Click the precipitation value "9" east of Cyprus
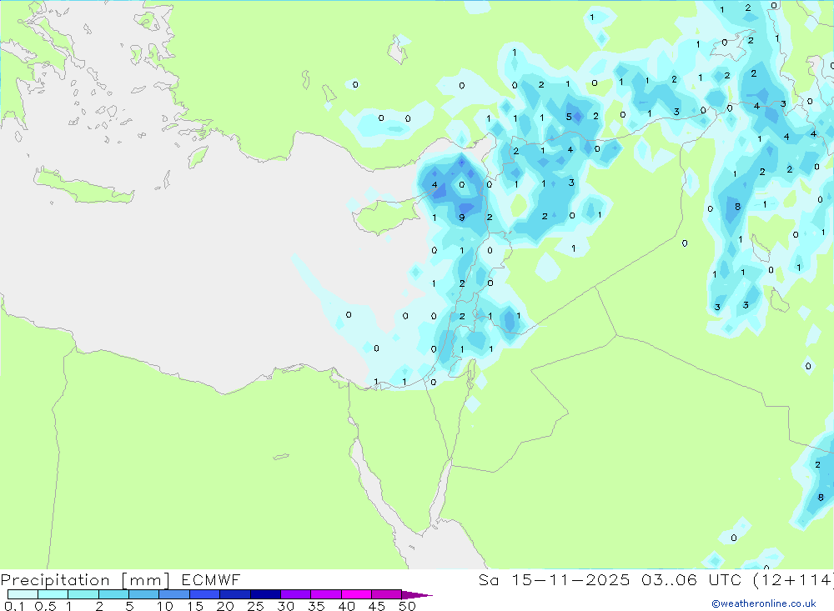The image size is (834, 611). tap(462, 218)
